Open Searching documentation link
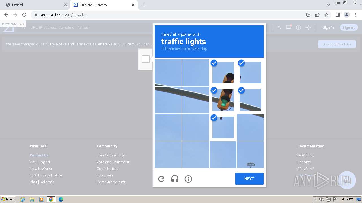 click(x=305, y=155)
